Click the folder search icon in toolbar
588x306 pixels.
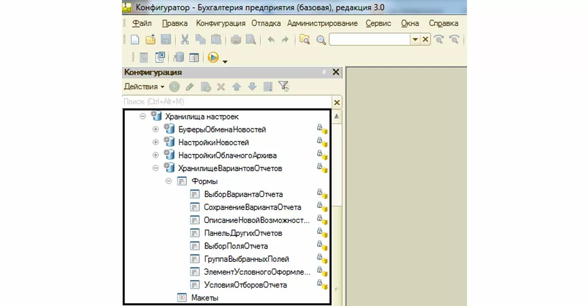coord(305,40)
